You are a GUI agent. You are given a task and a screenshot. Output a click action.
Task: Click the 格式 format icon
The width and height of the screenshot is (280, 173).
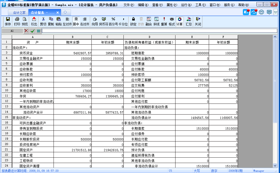click(172, 21)
